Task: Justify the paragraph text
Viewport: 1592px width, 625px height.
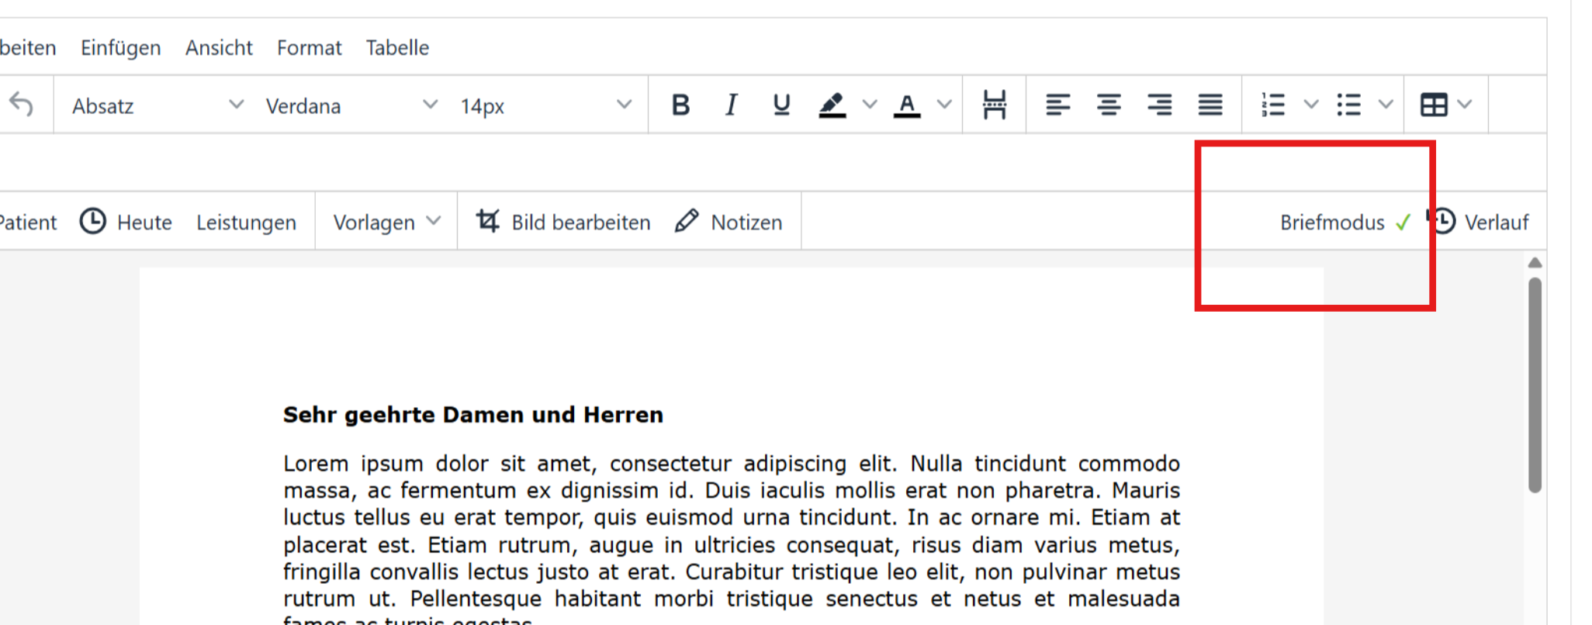Action: click(x=1210, y=105)
